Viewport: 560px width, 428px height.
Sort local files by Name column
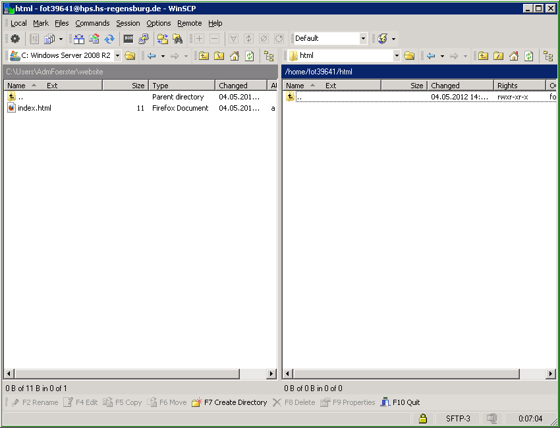click(x=53, y=86)
